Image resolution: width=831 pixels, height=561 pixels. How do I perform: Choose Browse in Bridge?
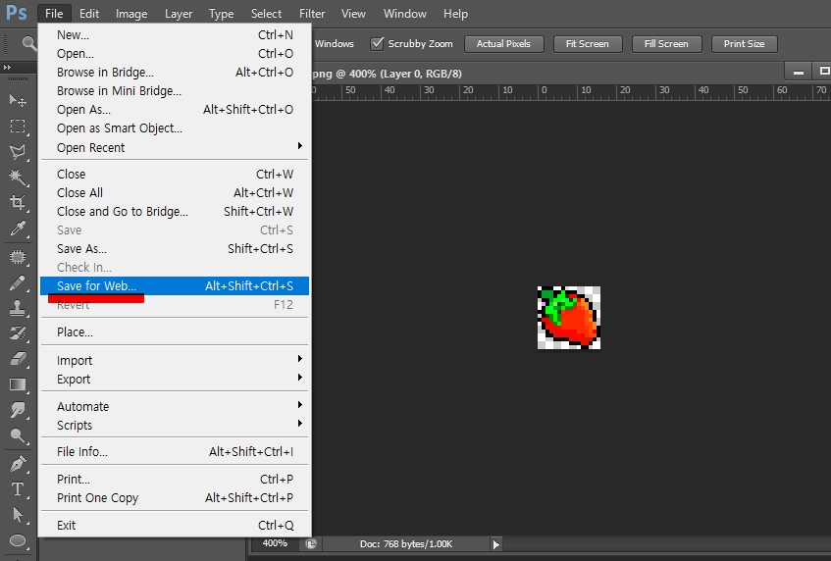(x=174, y=72)
